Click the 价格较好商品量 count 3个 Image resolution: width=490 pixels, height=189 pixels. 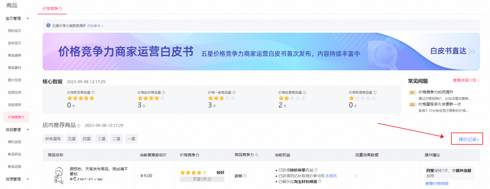click(x=142, y=105)
